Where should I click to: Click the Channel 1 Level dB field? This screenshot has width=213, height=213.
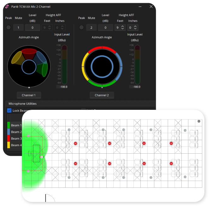[x=33, y=27]
